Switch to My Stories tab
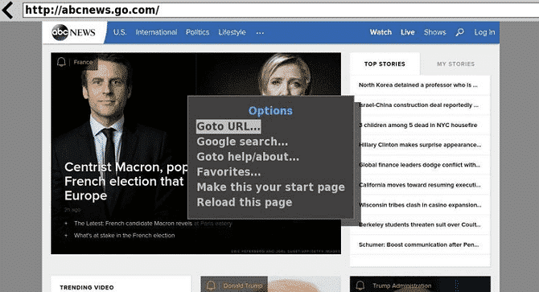The image size is (539, 292). click(455, 64)
